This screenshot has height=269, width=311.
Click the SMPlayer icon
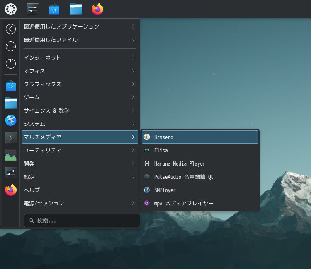147,190
